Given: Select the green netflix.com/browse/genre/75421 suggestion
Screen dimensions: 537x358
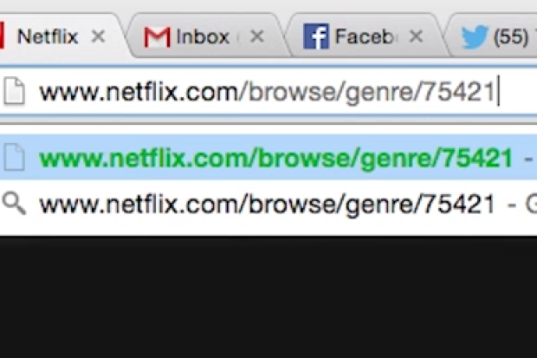Looking at the screenshot, I should pos(268,157).
